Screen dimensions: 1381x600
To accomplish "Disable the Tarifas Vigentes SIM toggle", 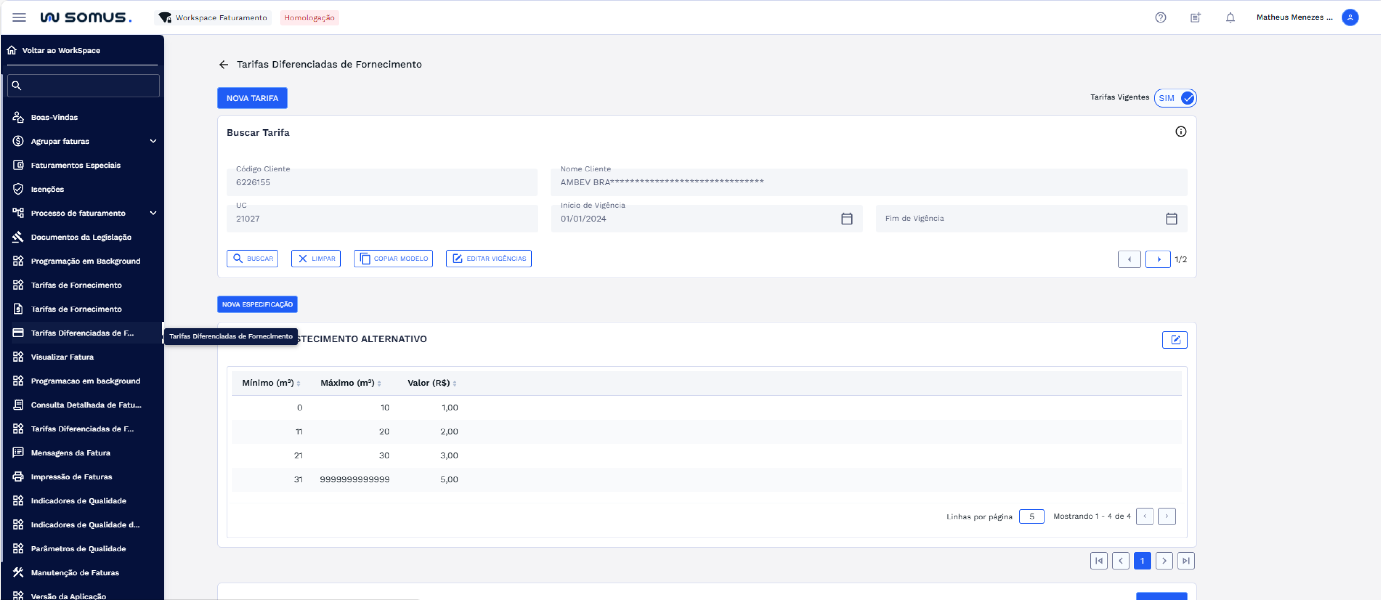I will click(x=1175, y=98).
